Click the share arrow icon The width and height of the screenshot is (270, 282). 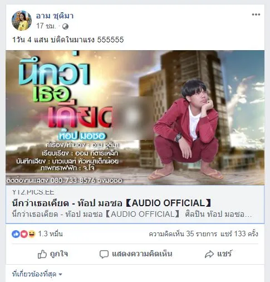(x=209, y=254)
